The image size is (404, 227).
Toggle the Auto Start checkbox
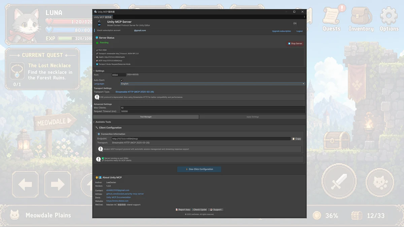122,80
